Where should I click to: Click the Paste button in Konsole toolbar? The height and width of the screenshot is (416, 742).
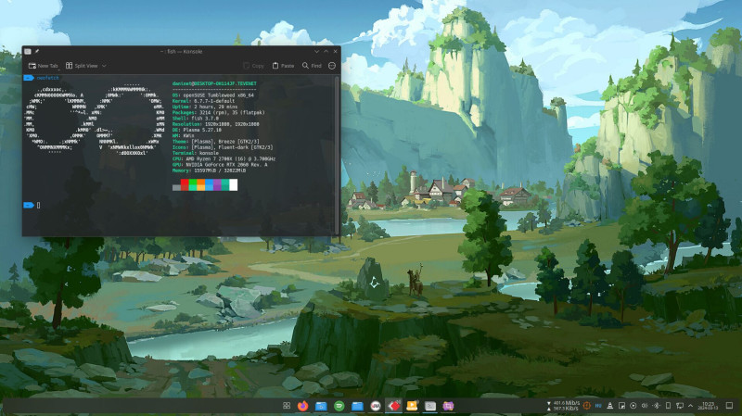283,66
